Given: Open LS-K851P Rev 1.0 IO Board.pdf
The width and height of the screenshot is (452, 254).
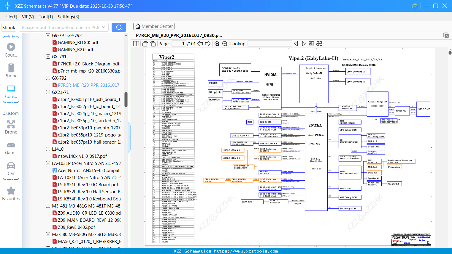Looking at the screenshot, I should coord(88,184).
